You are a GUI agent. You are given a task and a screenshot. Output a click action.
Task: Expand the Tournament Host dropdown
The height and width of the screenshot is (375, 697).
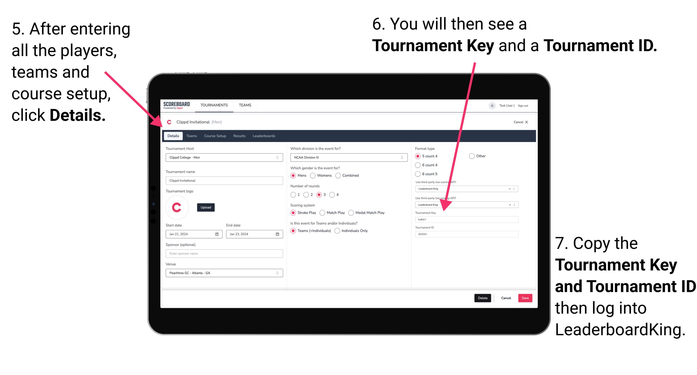(x=277, y=157)
